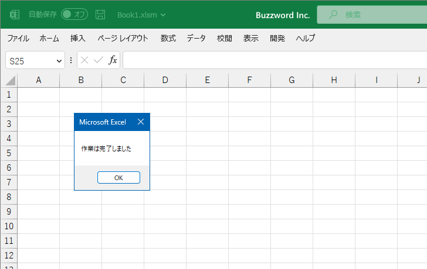Click the formula bar input area
The image size is (427, 269).
tap(274, 60)
